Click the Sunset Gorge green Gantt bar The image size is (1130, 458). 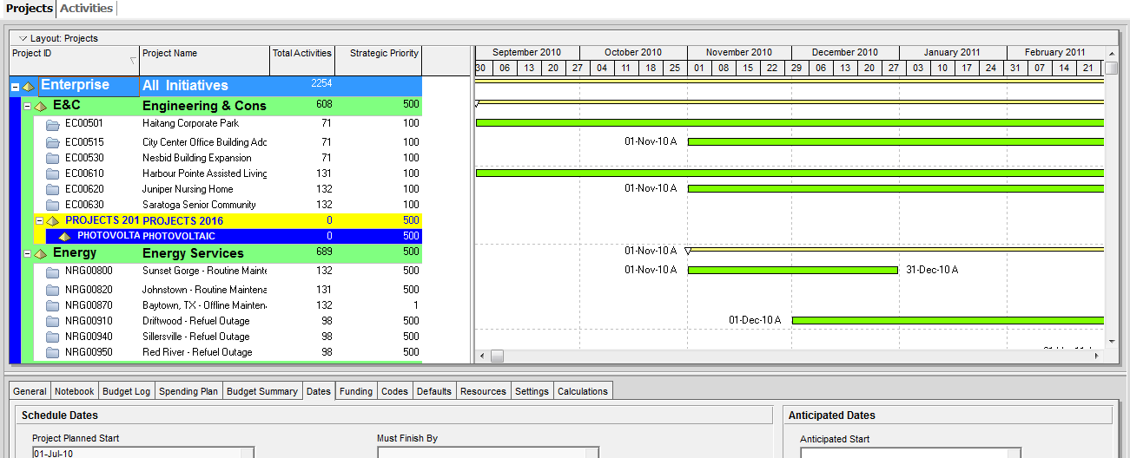[x=793, y=271]
